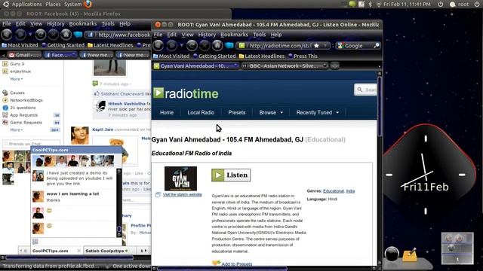The width and height of the screenshot is (483, 271).
Task: Click chat popup vertical scrollbar
Action: 119,202
